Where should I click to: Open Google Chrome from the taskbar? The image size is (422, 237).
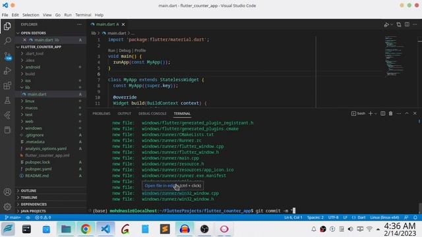(x=86, y=229)
